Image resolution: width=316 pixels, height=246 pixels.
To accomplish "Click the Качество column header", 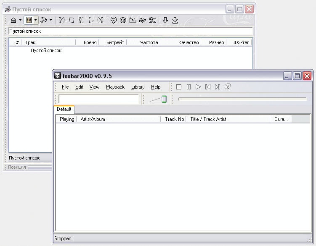I will click(181, 42).
